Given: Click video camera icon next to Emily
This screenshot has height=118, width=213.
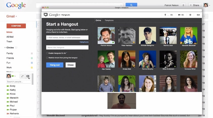Looking at the screenshot, I should click(8, 86).
